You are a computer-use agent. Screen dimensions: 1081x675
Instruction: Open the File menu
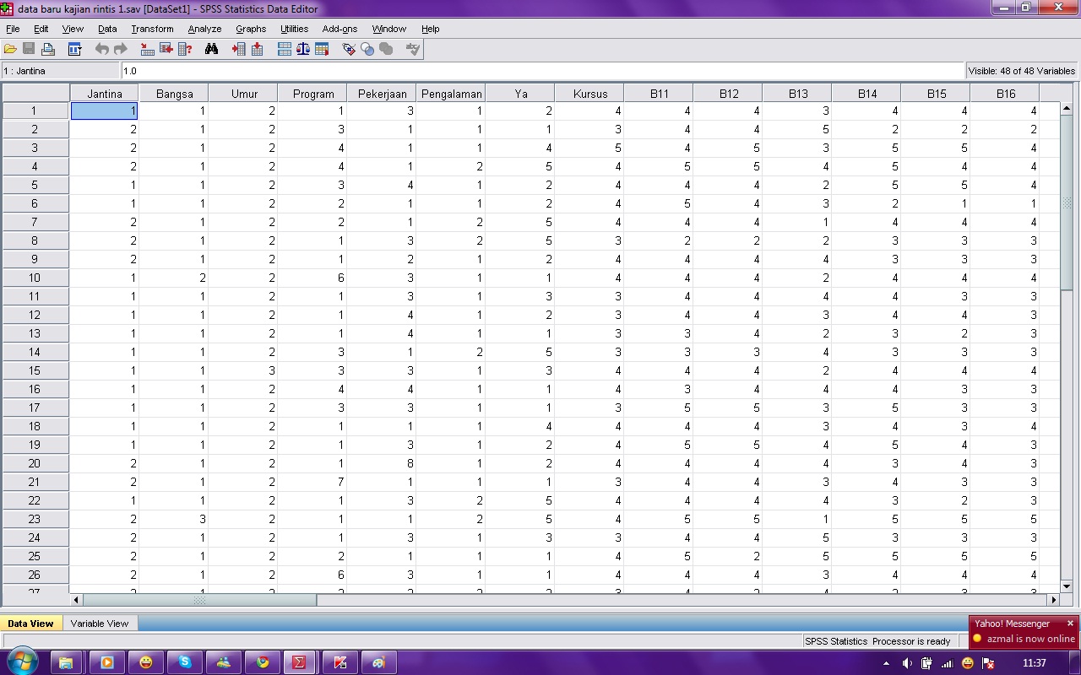coord(13,29)
